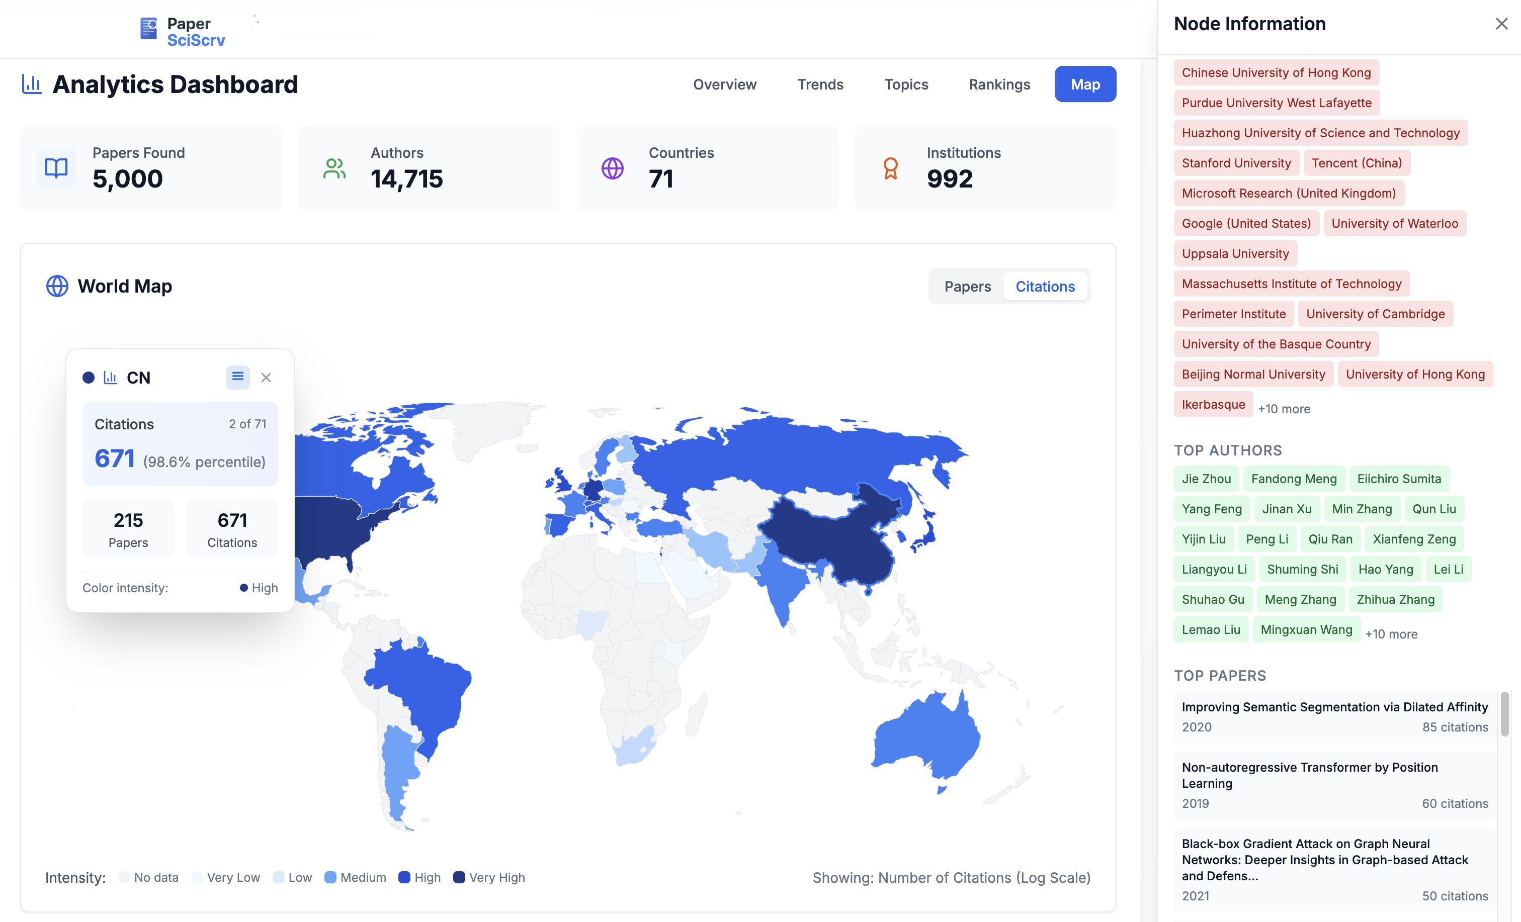Expand '+10 more' top authors
Viewport: 1521px width, 922px height.
(x=1391, y=634)
